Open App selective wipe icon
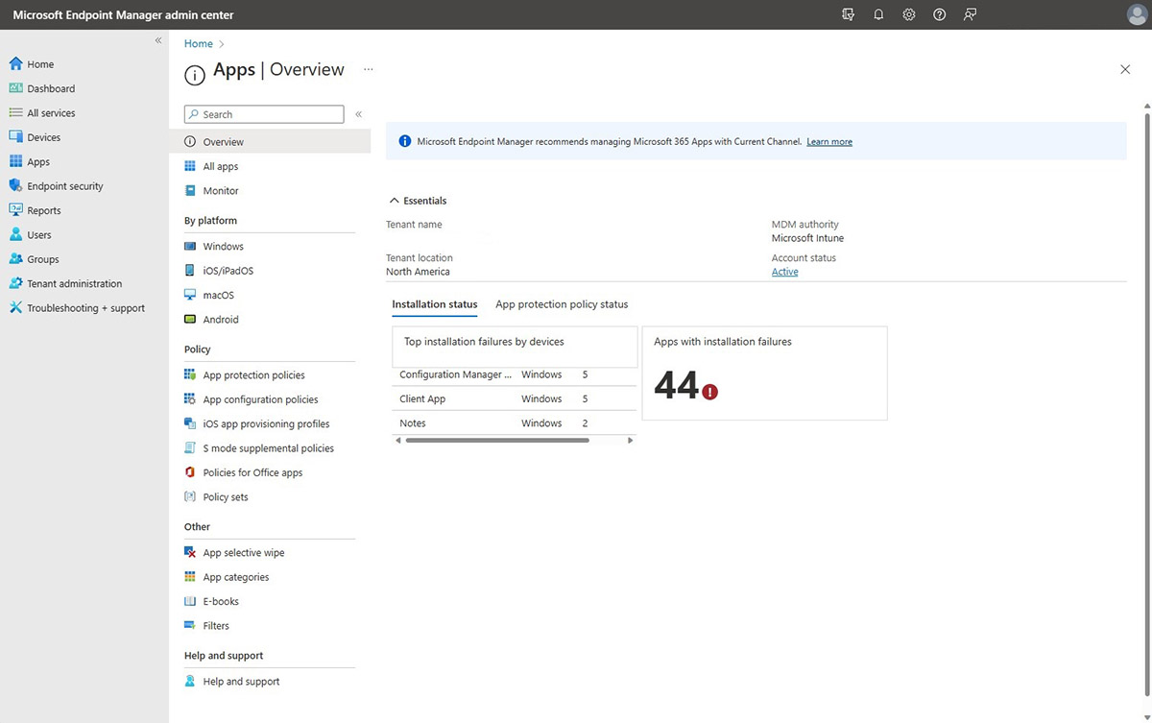Viewport: 1152px width, 723px height. (190, 553)
